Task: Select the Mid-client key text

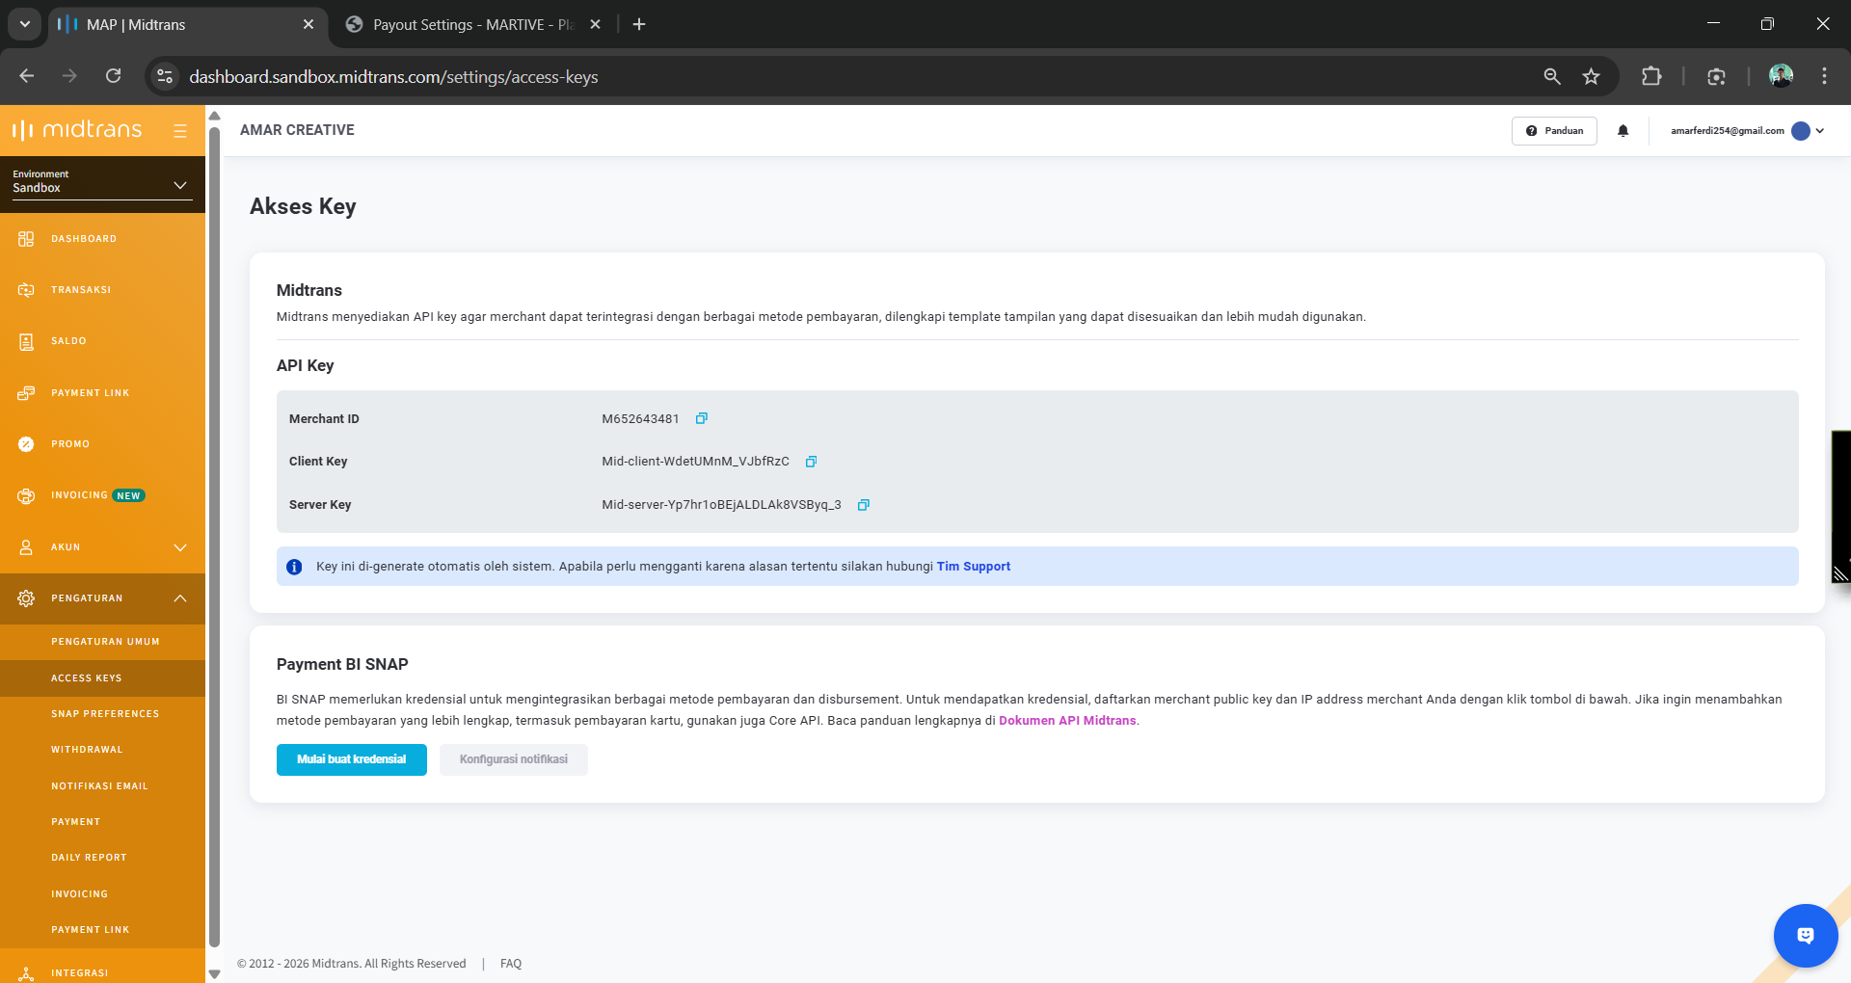Action: [x=695, y=462]
